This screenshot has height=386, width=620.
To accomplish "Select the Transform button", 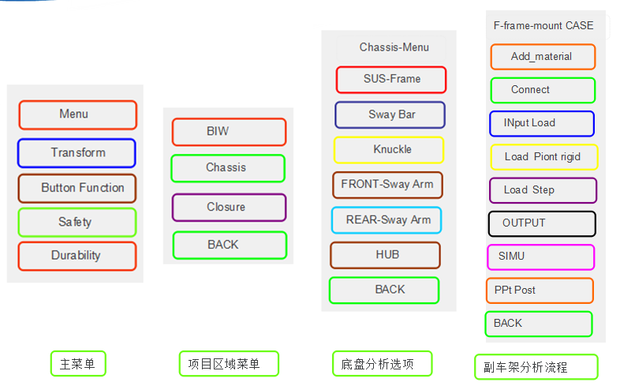I will click(77, 152).
